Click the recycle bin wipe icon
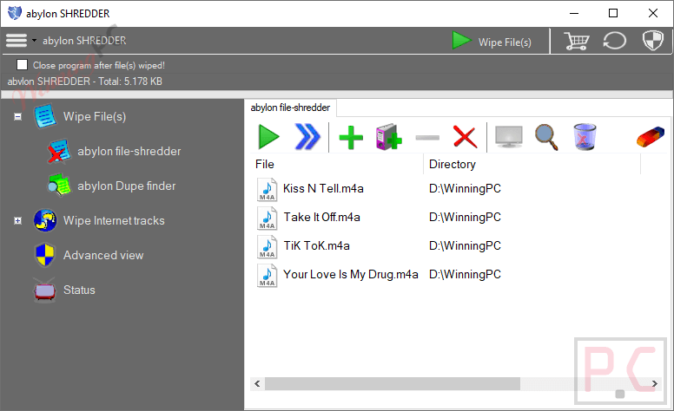 (x=585, y=137)
